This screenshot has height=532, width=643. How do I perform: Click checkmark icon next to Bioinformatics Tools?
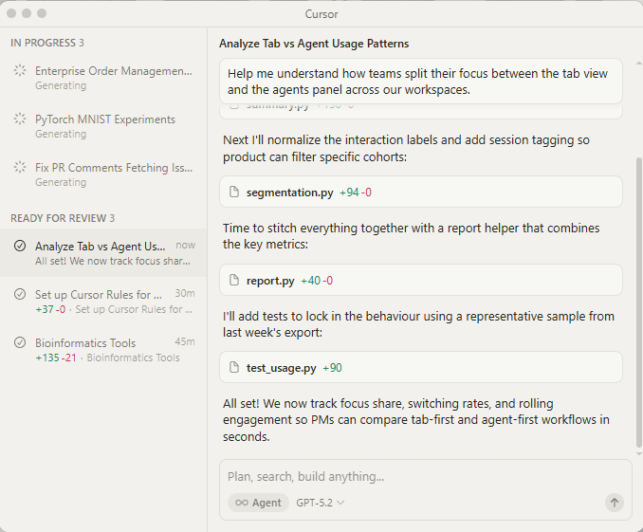point(20,342)
